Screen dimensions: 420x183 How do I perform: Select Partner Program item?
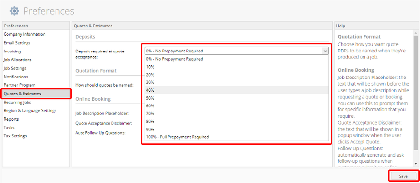(20, 85)
